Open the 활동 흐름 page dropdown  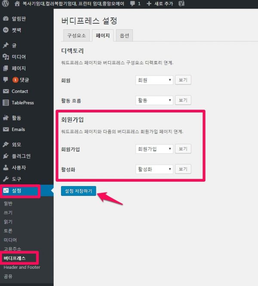tap(154, 100)
